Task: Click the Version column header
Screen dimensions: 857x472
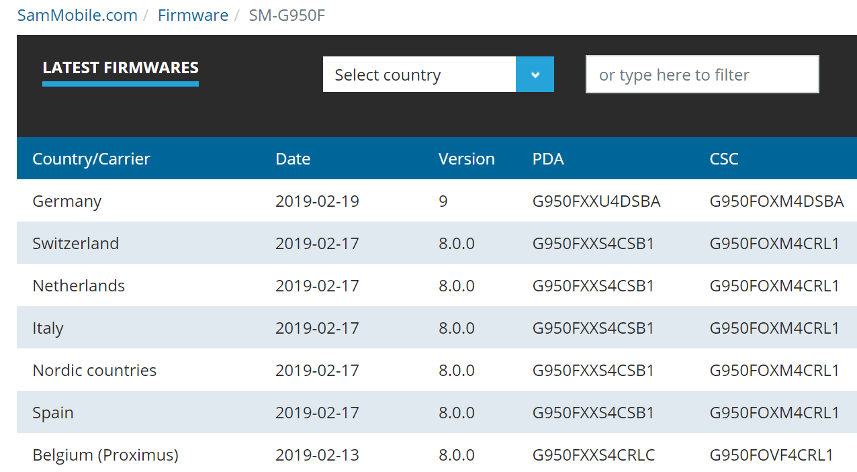Action: point(467,159)
